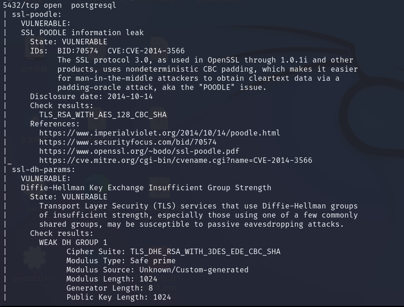Click the 5432/tcp open postgresql line
The height and width of the screenshot is (307, 404).
(x=60, y=5)
